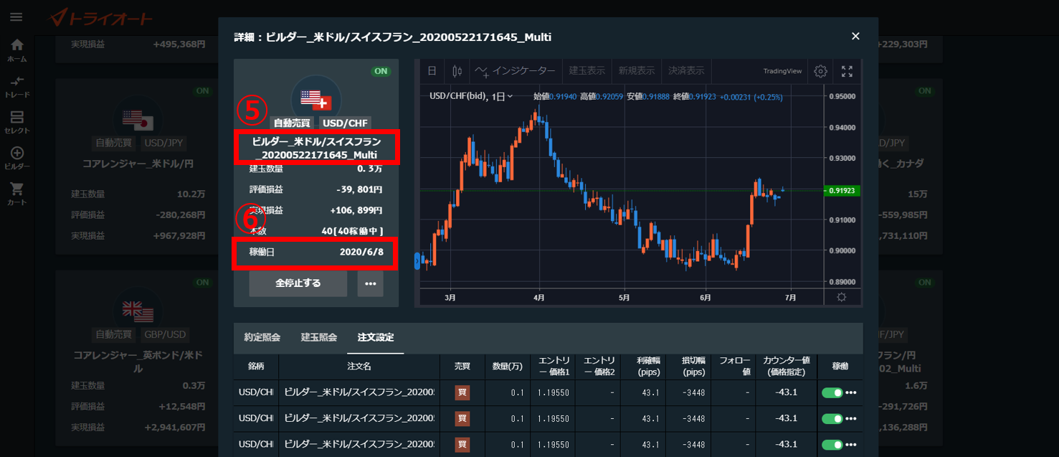The image size is (1059, 457).
Task: Click the USD/CHF pair tag in dialog
Action: 345,123
